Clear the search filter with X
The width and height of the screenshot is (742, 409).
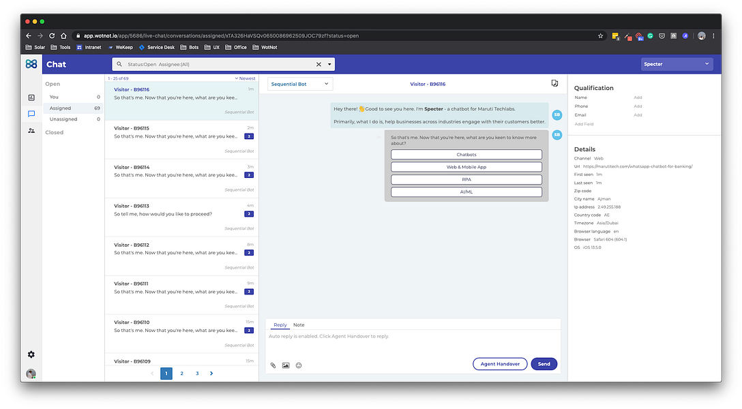point(318,64)
